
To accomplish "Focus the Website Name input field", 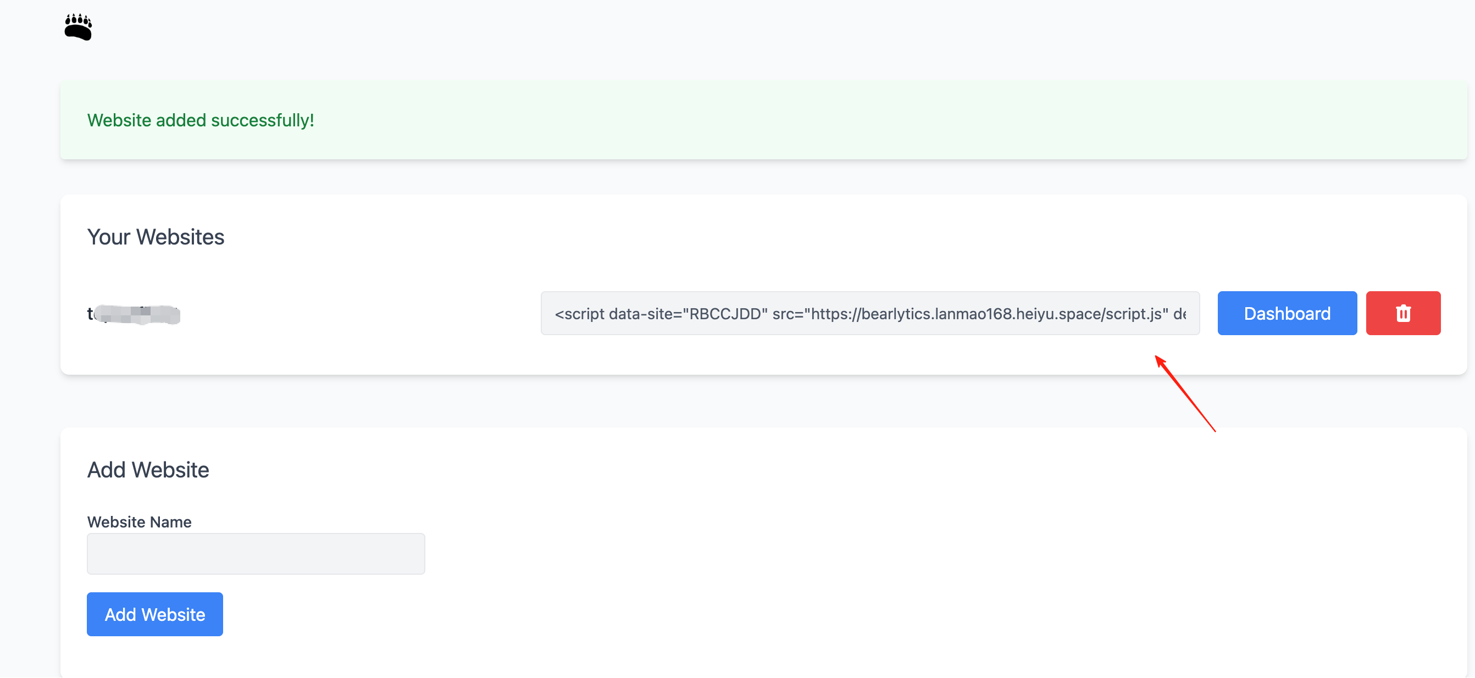I will (256, 554).
